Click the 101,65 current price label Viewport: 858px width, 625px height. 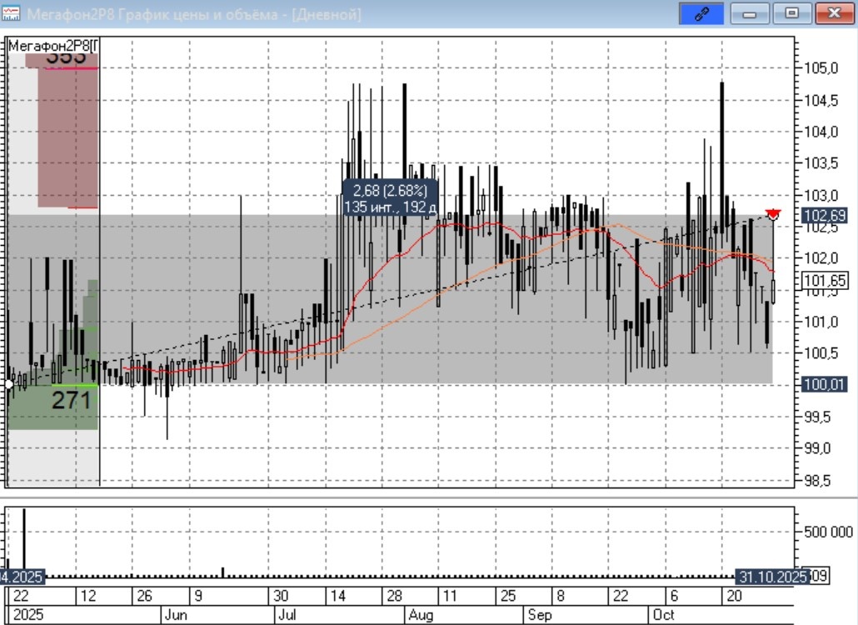tap(824, 281)
